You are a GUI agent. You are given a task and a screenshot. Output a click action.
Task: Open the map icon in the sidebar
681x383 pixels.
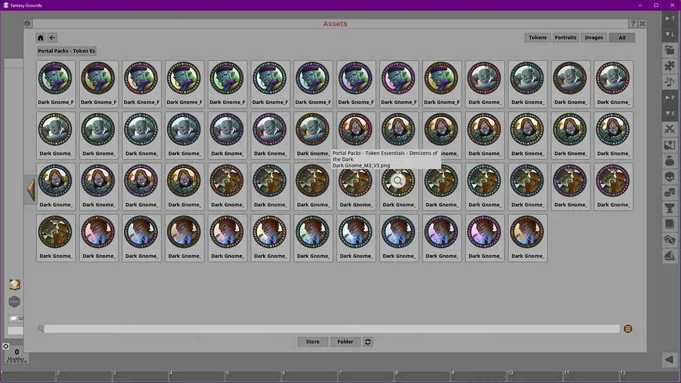(x=669, y=145)
